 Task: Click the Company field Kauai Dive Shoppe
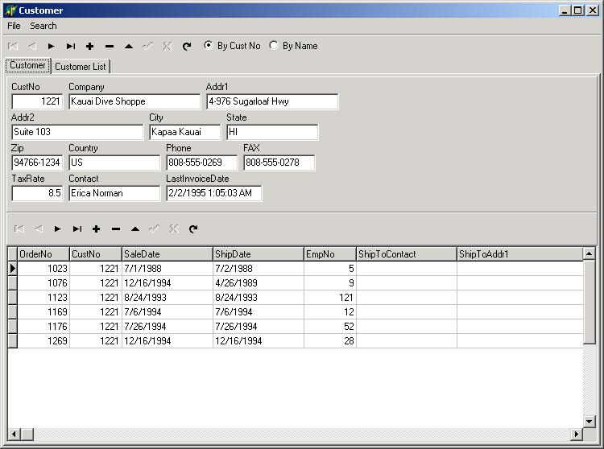(134, 102)
